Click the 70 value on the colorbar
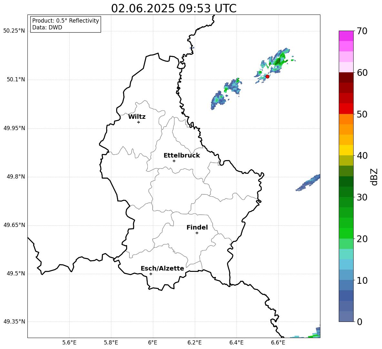This screenshot has height=349, width=382. [362, 31]
